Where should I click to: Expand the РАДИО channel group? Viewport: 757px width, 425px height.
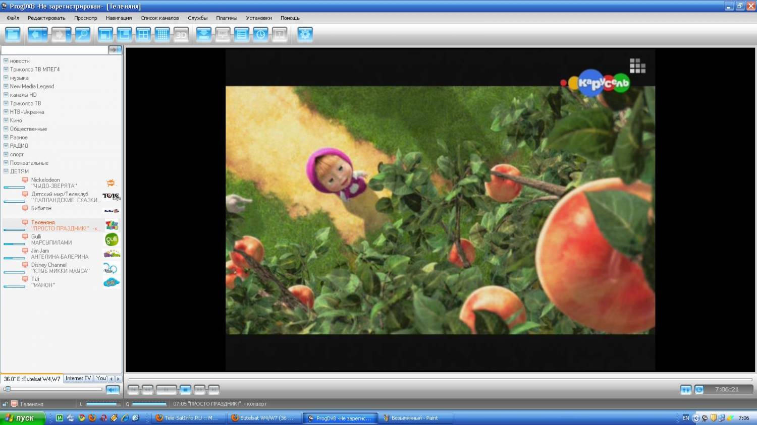point(6,146)
